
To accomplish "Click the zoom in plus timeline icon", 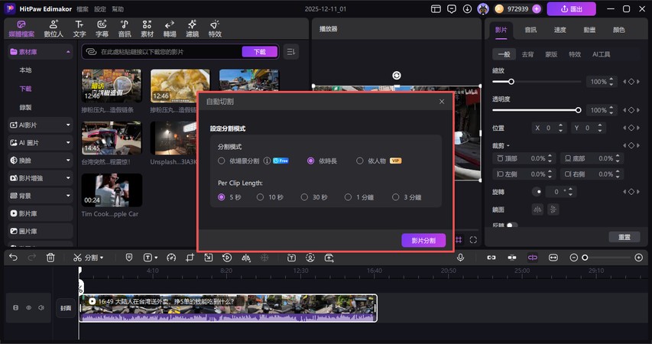I will pos(639,258).
